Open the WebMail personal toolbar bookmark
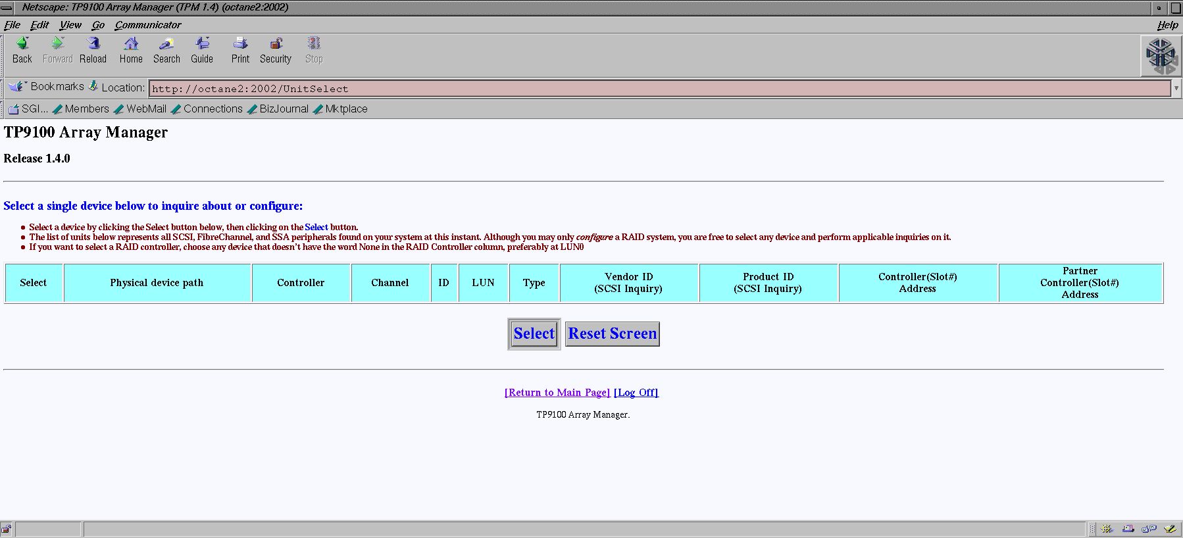This screenshot has height=538, width=1183. (139, 109)
